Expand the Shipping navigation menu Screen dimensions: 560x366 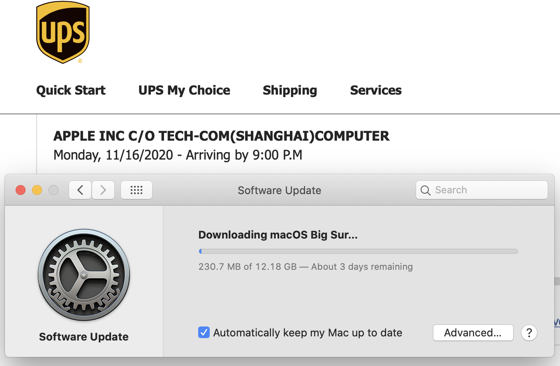pyautogui.click(x=290, y=90)
